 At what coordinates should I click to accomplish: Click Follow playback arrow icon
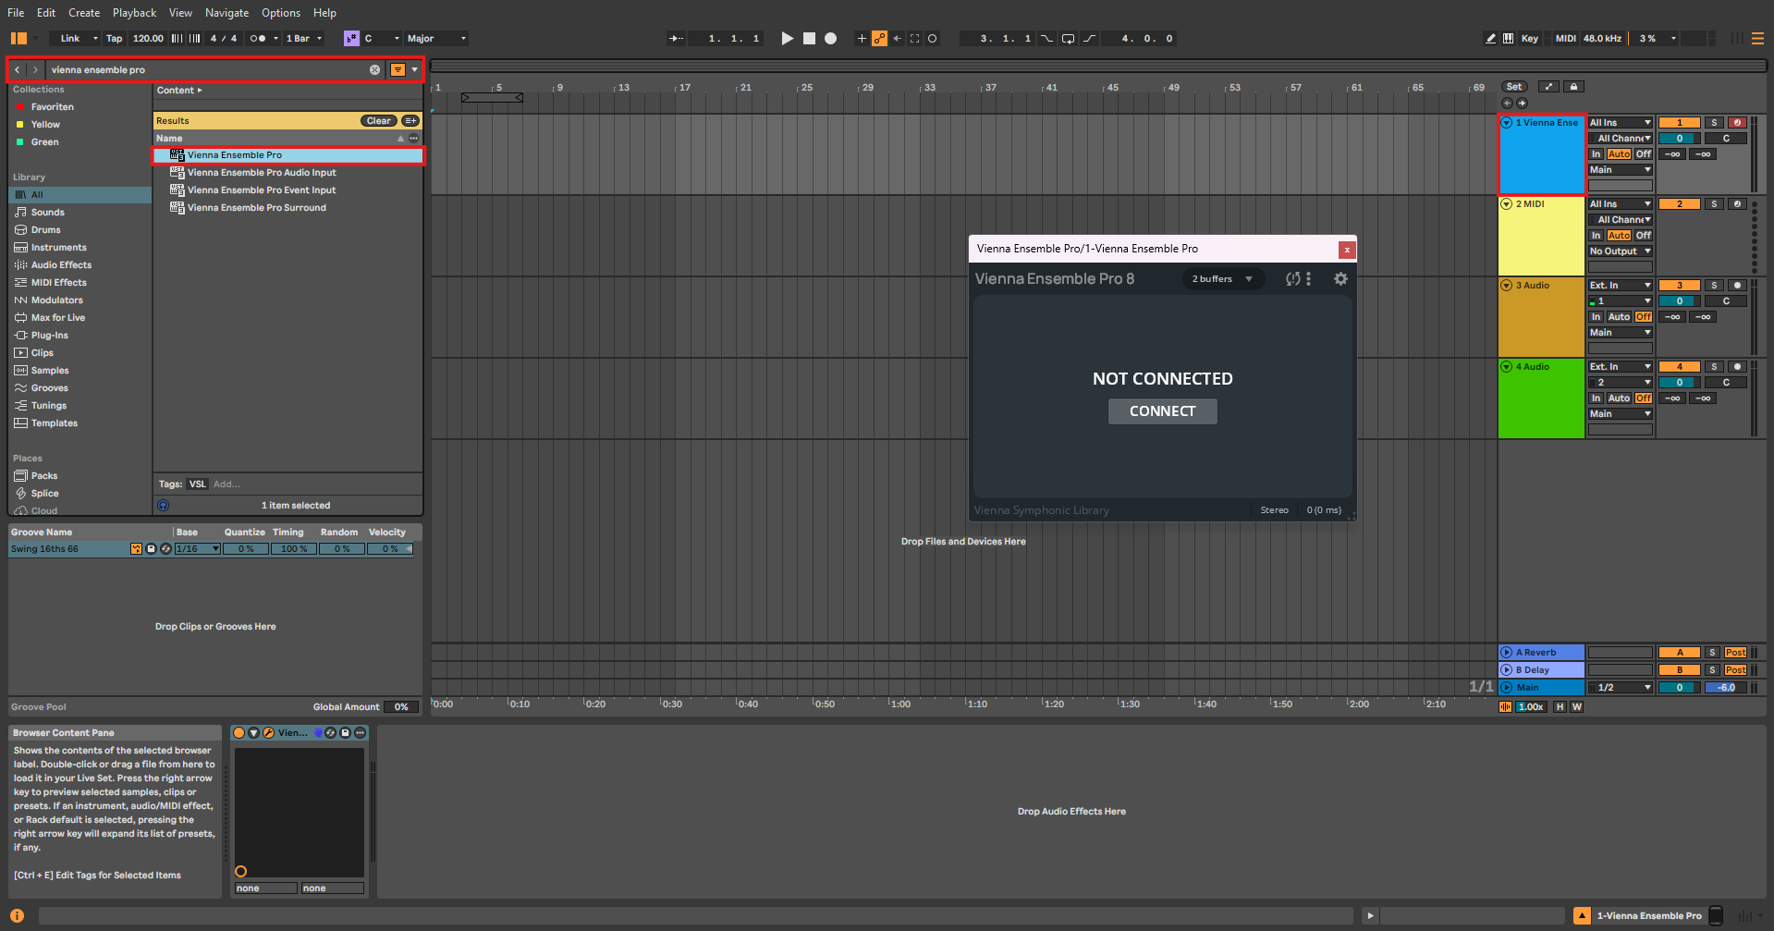[677, 39]
